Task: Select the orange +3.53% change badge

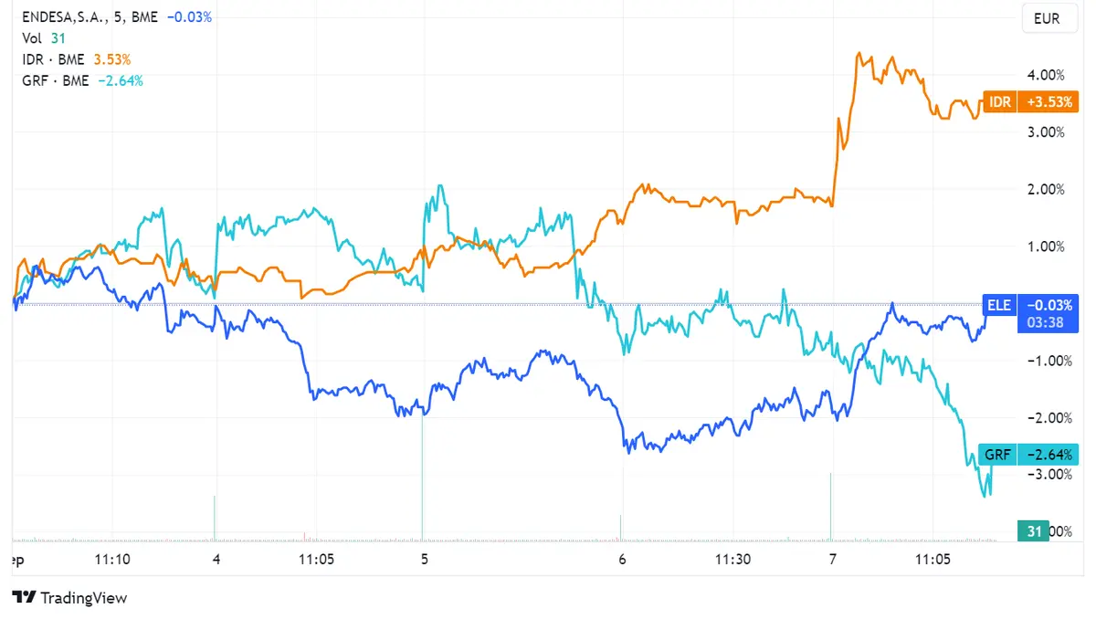Action: [x=1049, y=102]
